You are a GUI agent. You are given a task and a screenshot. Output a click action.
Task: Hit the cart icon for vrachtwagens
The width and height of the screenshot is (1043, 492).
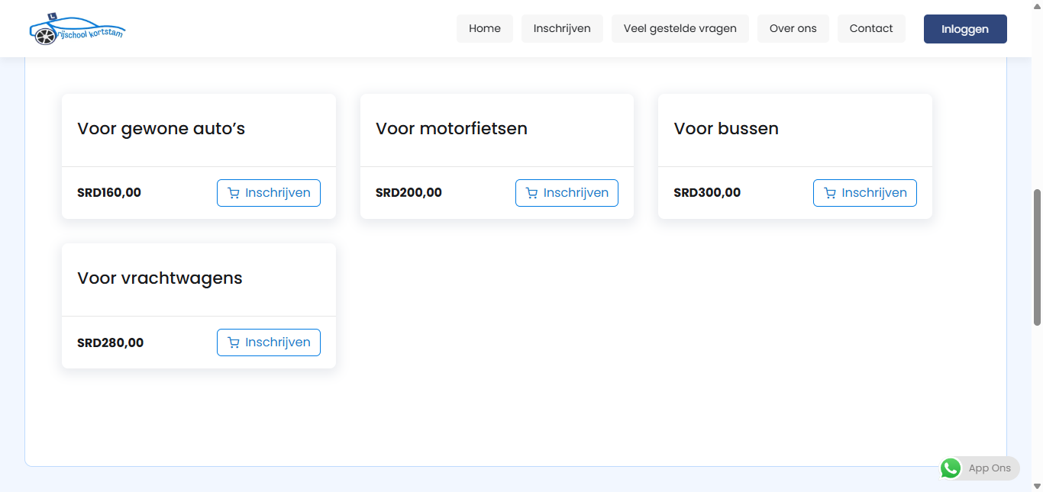click(x=234, y=342)
